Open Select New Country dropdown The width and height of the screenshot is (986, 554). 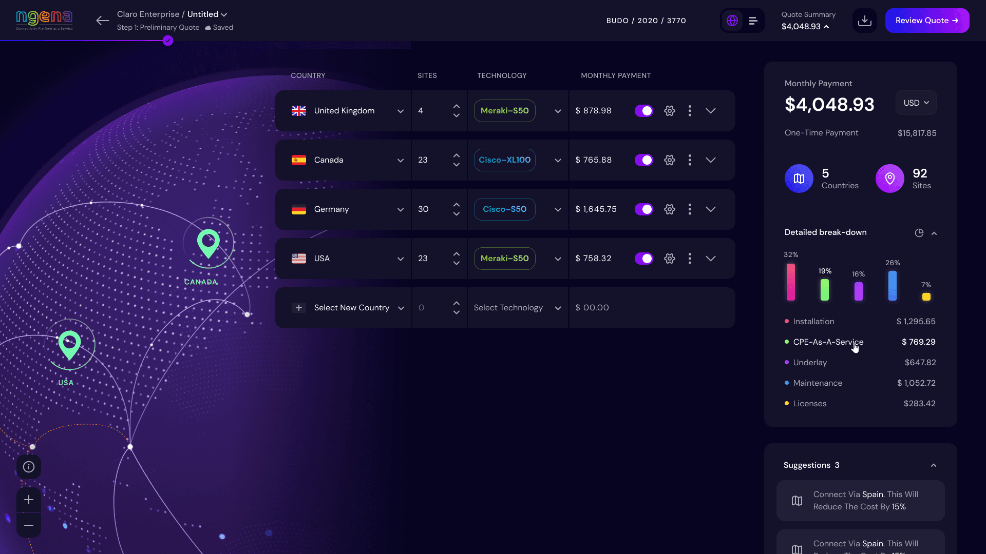click(x=401, y=308)
